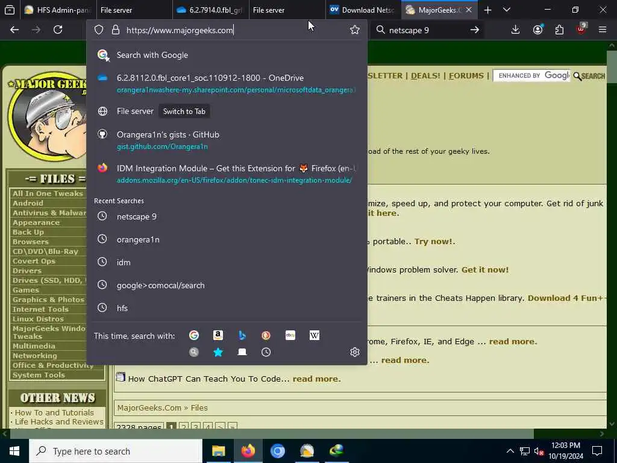
Task: Click the netscape 9 search box
Action: click(x=427, y=30)
